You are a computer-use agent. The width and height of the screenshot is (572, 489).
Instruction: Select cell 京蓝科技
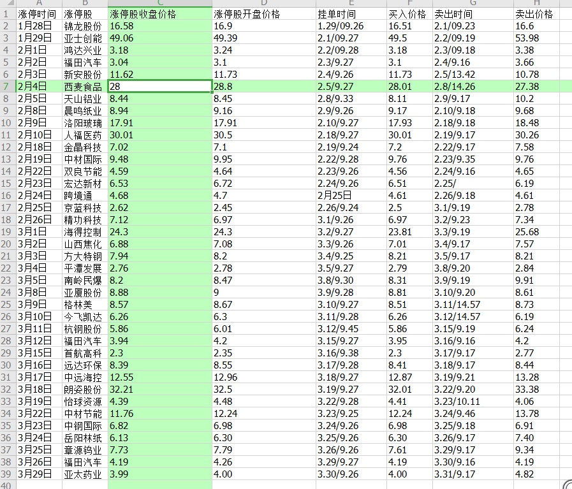pos(85,207)
